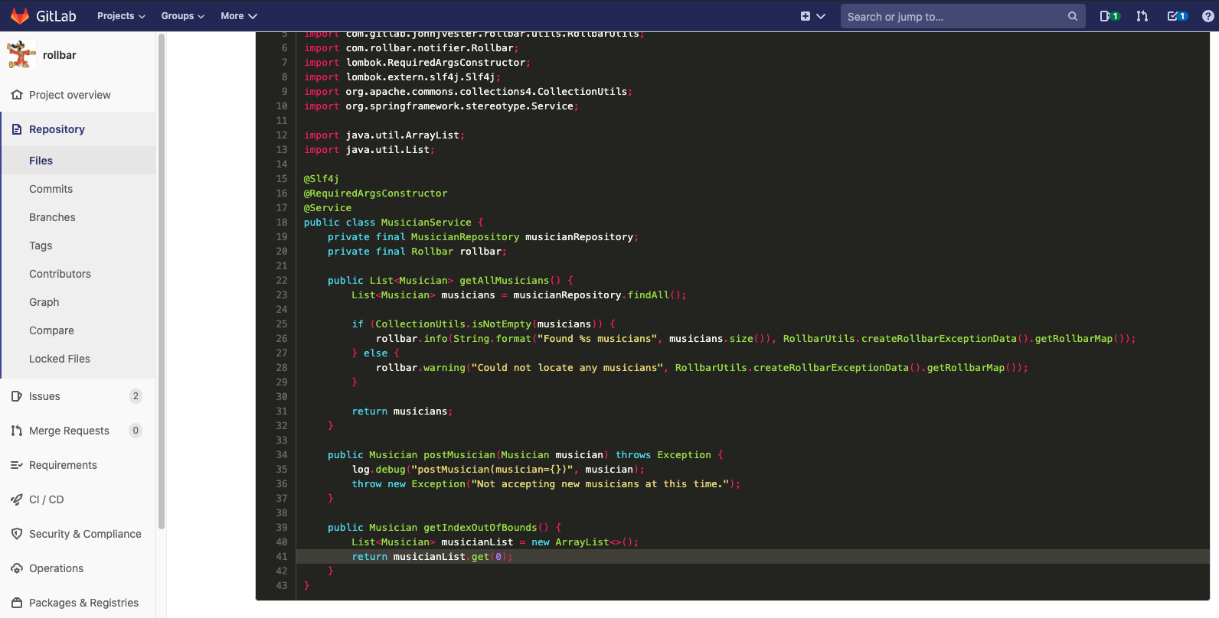Screen dimensions: 1219x618
Task: Expand the Projects dropdown menu
Action: point(120,16)
